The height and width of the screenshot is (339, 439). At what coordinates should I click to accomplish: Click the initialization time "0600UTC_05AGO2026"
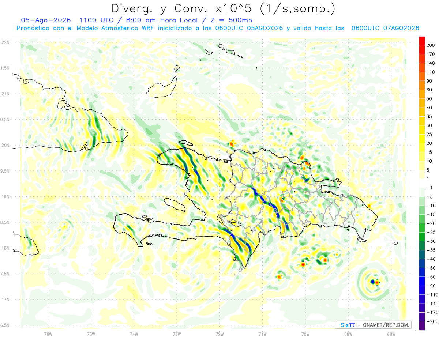[249, 28]
